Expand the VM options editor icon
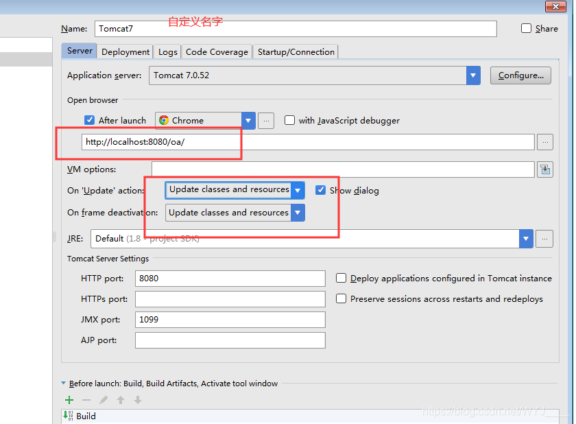Image resolution: width=576 pixels, height=424 pixels. pos(545,169)
